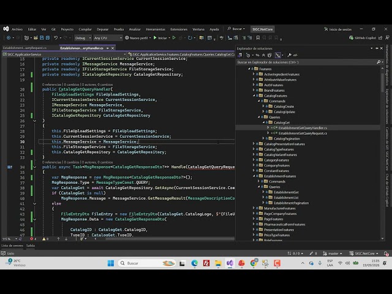Screen dimensions: 392x294
Task: Click the Navigate Backward circle icon
Action: pyautogui.click(x=9, y=38)
